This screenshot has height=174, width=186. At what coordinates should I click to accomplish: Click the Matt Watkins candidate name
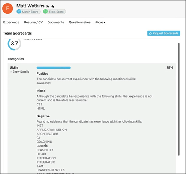click(30, 6)
